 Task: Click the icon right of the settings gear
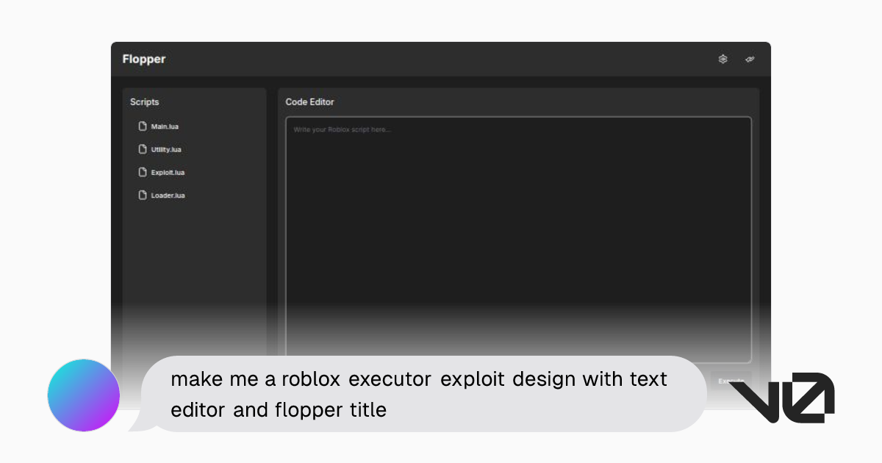(750, 60)
